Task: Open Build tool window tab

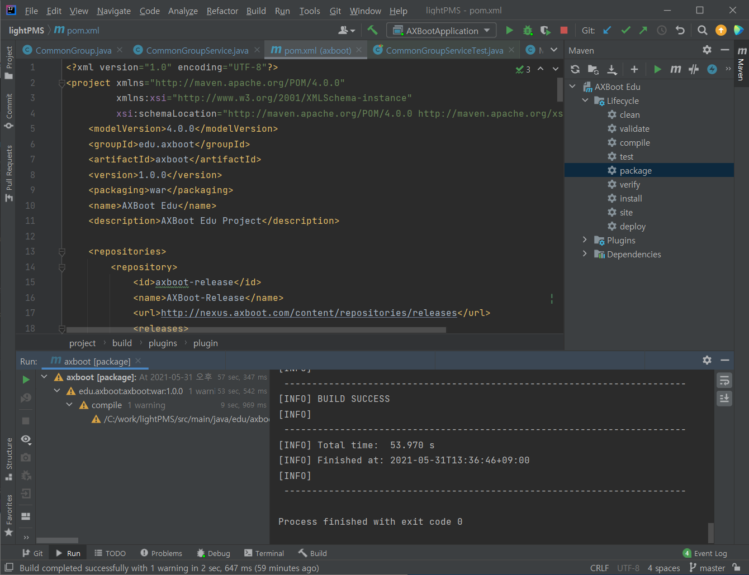Action: point(312,553)
